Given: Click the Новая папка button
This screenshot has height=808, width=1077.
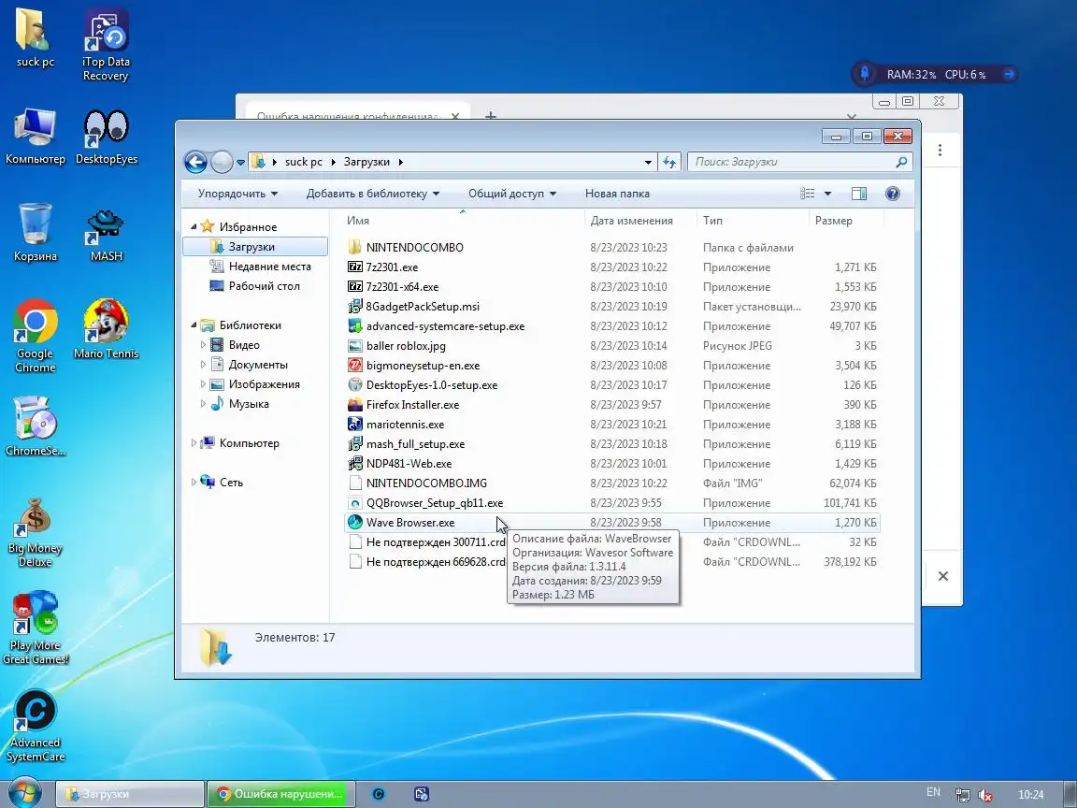Looking at the screenshot, I should pos(617,194).
